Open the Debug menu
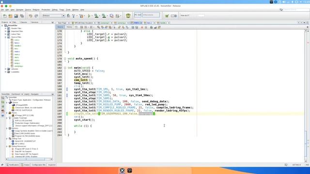The width and height of the screenshot is (310, 174). 55,10
